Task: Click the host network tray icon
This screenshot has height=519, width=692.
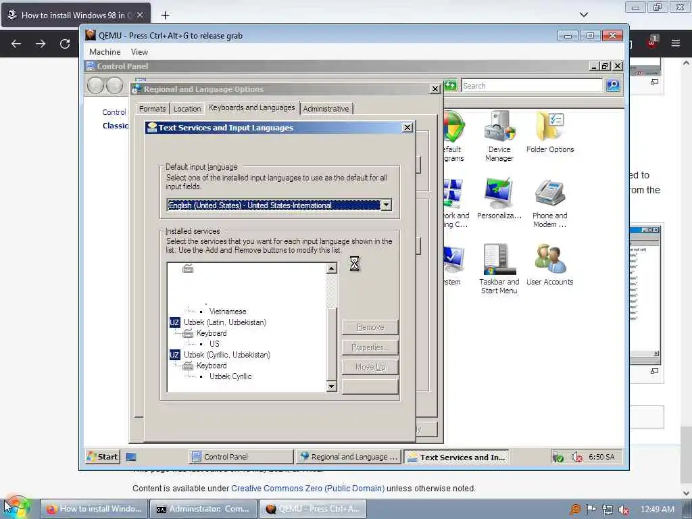Action: pos(608,510)
